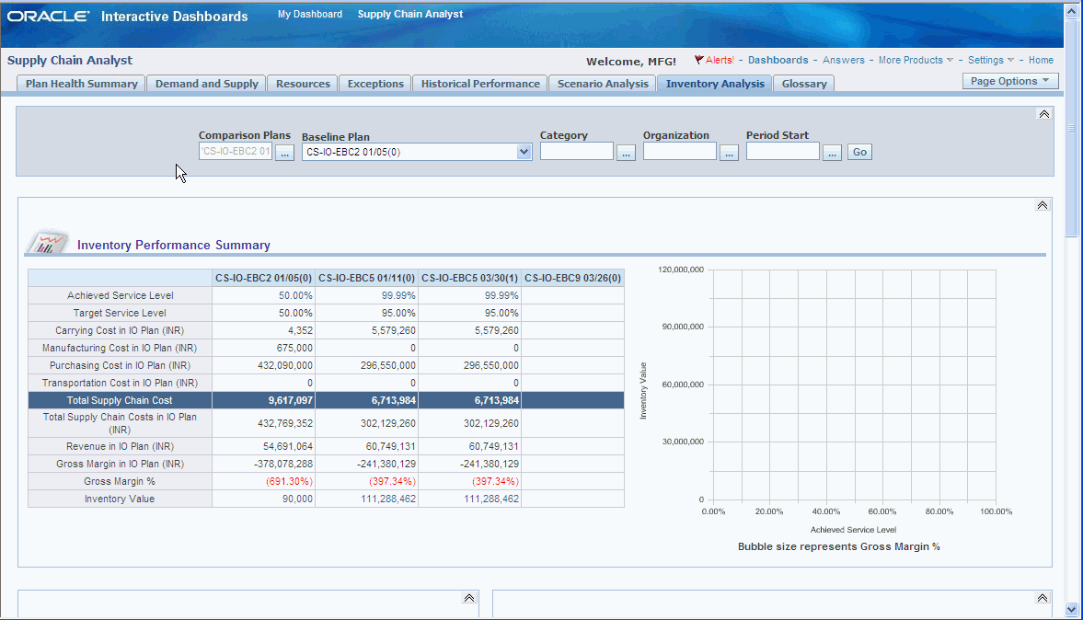
Task: Click the scrollbar up arrow
Action: click(x=1071, y=11)
